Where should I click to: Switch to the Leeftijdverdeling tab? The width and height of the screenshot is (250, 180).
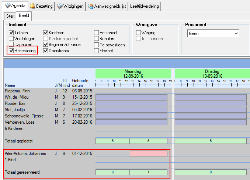(x=144, y=6)
